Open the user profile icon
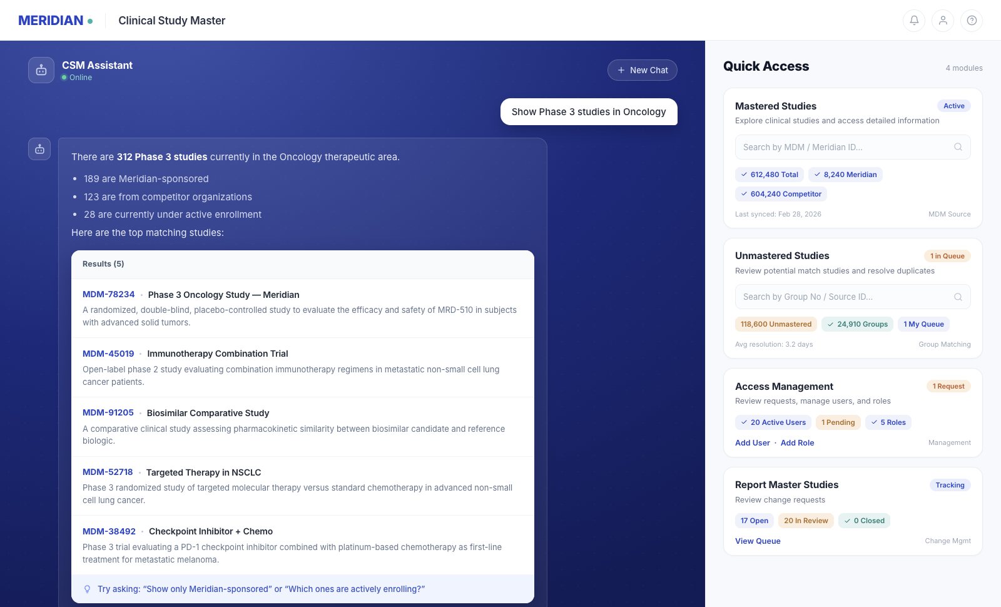1001x607 pixels. point(943,21)
